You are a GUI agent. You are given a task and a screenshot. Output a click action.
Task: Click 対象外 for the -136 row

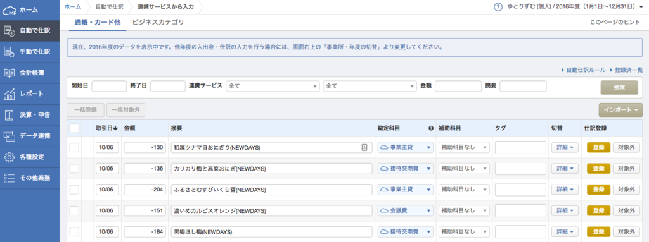(626, 168)
